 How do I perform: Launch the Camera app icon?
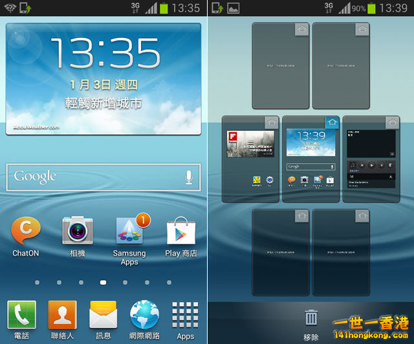pos(78,231)
